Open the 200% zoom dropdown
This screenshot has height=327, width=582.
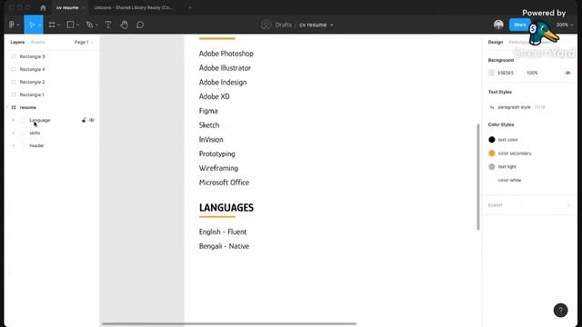pyautogui.click(x=565, y=25)
